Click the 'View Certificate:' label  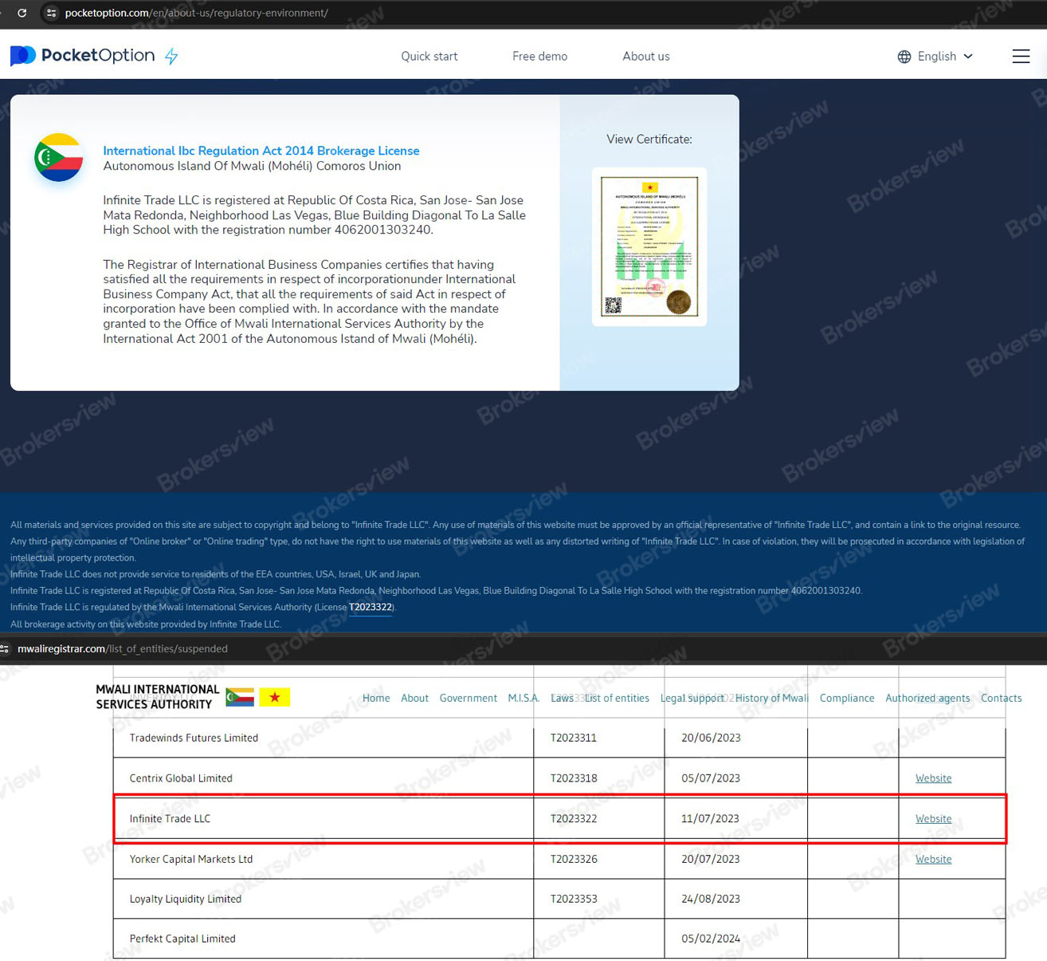pos(649,139)
